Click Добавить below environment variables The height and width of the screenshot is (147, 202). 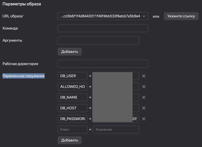[70, 140]
